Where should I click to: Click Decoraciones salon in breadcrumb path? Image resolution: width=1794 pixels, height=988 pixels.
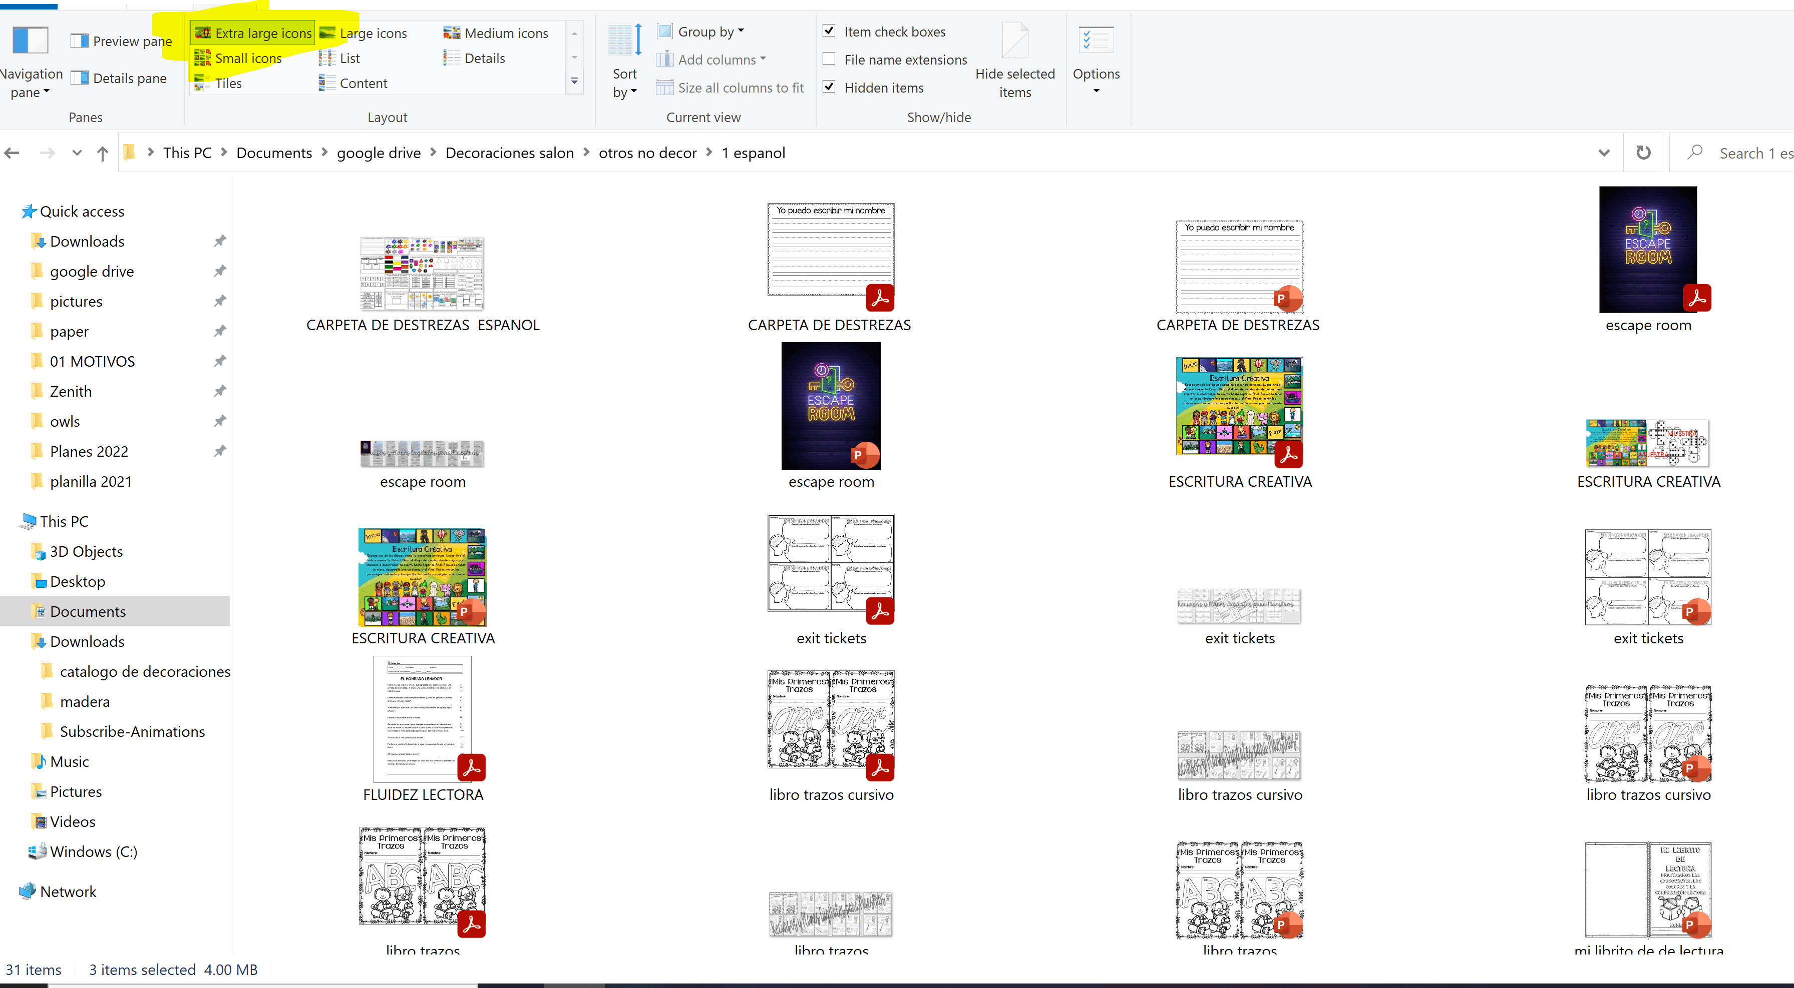[x=509, y=153]
